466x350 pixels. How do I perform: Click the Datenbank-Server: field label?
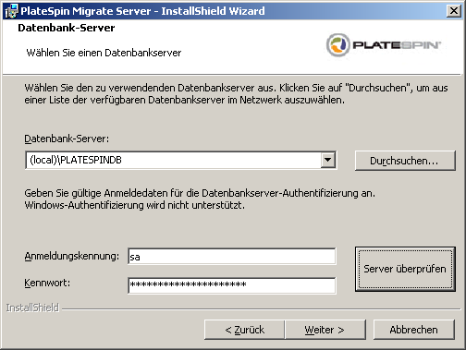pyautogui.click(x=67, y=139)
